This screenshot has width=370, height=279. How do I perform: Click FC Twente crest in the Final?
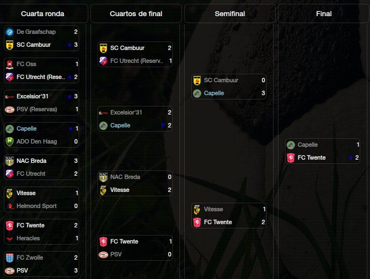pyautogui.click(x=291, y=158)
